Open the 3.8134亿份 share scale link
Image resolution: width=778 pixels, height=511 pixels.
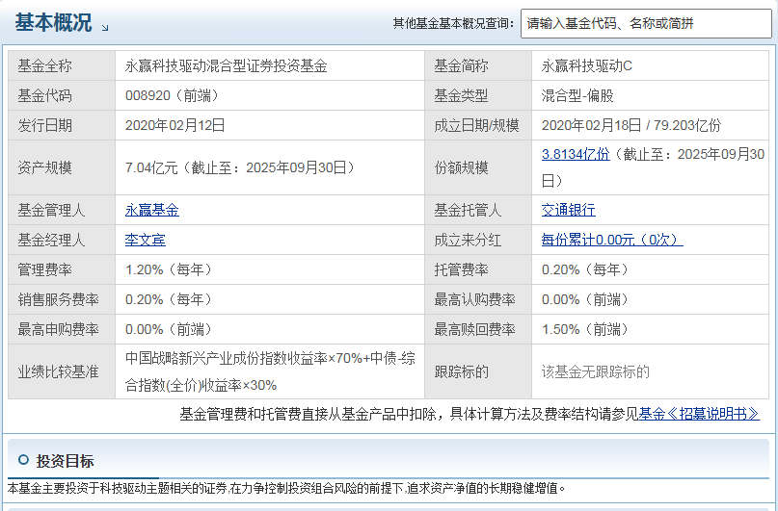point(576,154)
